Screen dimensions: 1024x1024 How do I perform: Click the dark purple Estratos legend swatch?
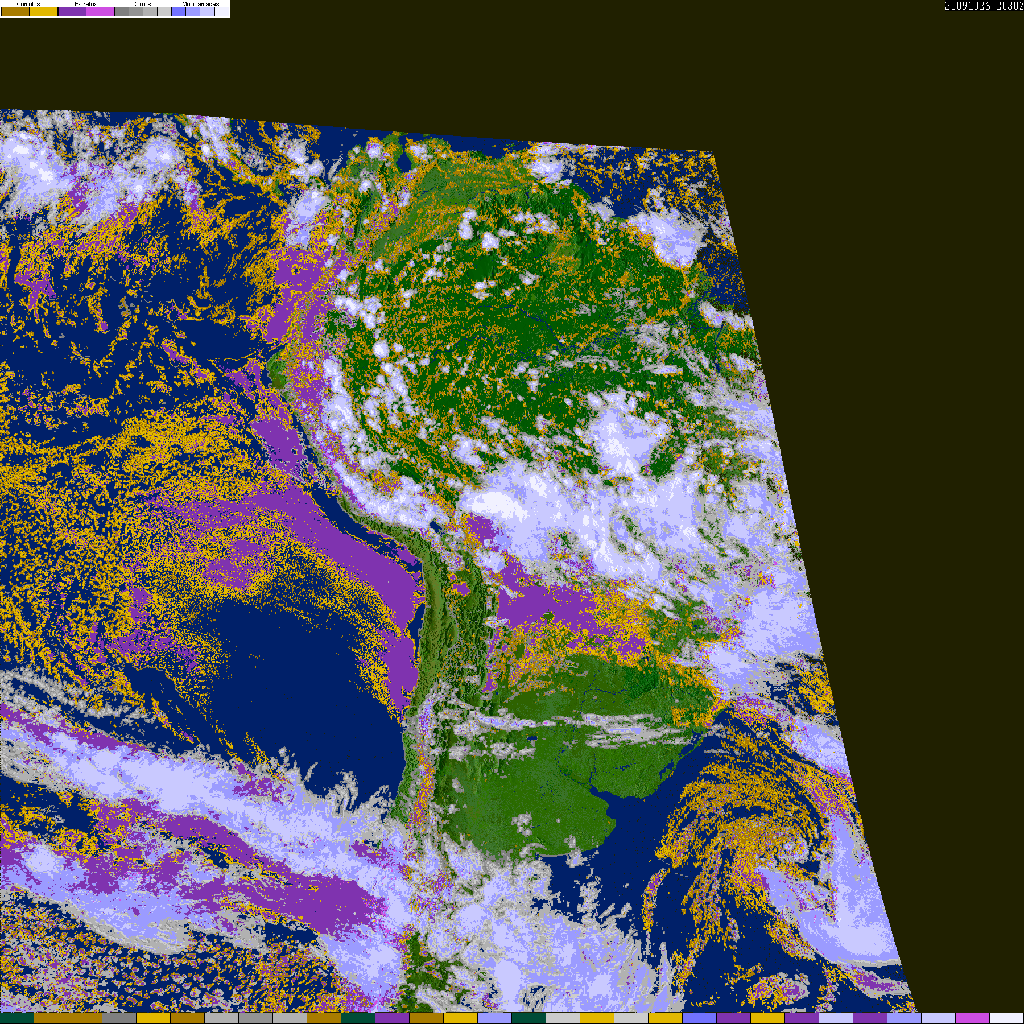pyautogui.click(x=72, y=11)
